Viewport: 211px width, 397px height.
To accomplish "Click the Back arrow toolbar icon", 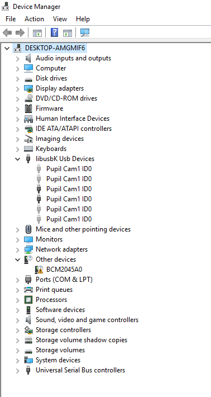I will click(7, 32).
